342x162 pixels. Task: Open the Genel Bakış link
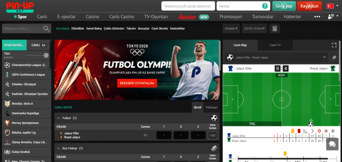94,29
